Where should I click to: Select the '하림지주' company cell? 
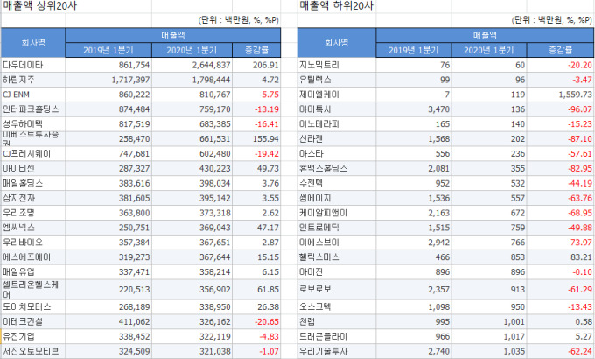(33, 80)
